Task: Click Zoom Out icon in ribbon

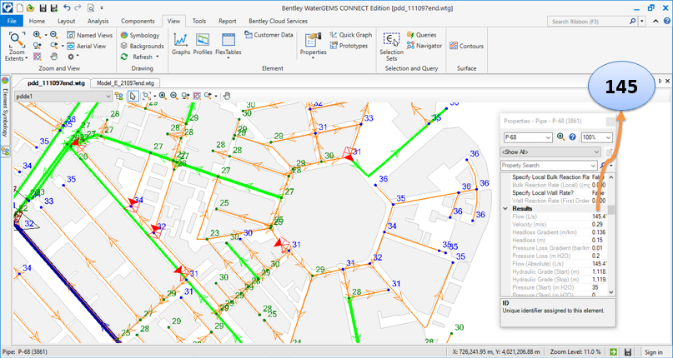Action: pyautogui.click(x=53, y=35)
